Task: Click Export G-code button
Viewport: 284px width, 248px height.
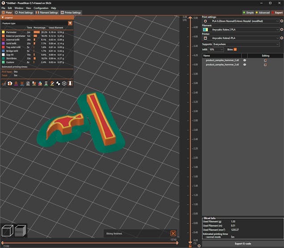Action: tap(242, 244)
